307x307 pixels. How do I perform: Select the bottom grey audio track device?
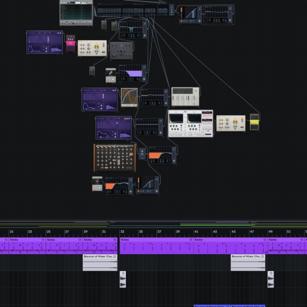(x=97, y=184)
